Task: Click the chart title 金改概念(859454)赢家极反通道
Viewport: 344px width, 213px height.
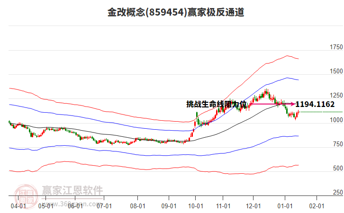Action: [x=176, y=12]
